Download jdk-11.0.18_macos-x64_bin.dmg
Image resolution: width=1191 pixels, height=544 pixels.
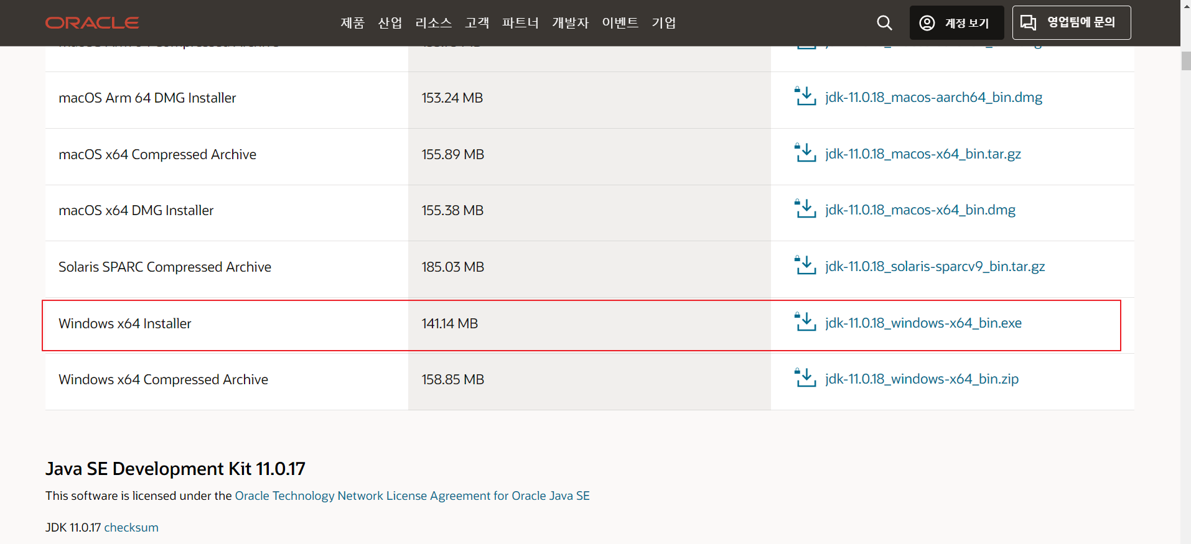click(920, 210)
